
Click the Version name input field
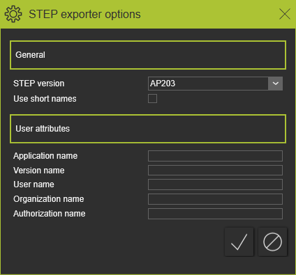pyautogui.click(x=215, y=171)
